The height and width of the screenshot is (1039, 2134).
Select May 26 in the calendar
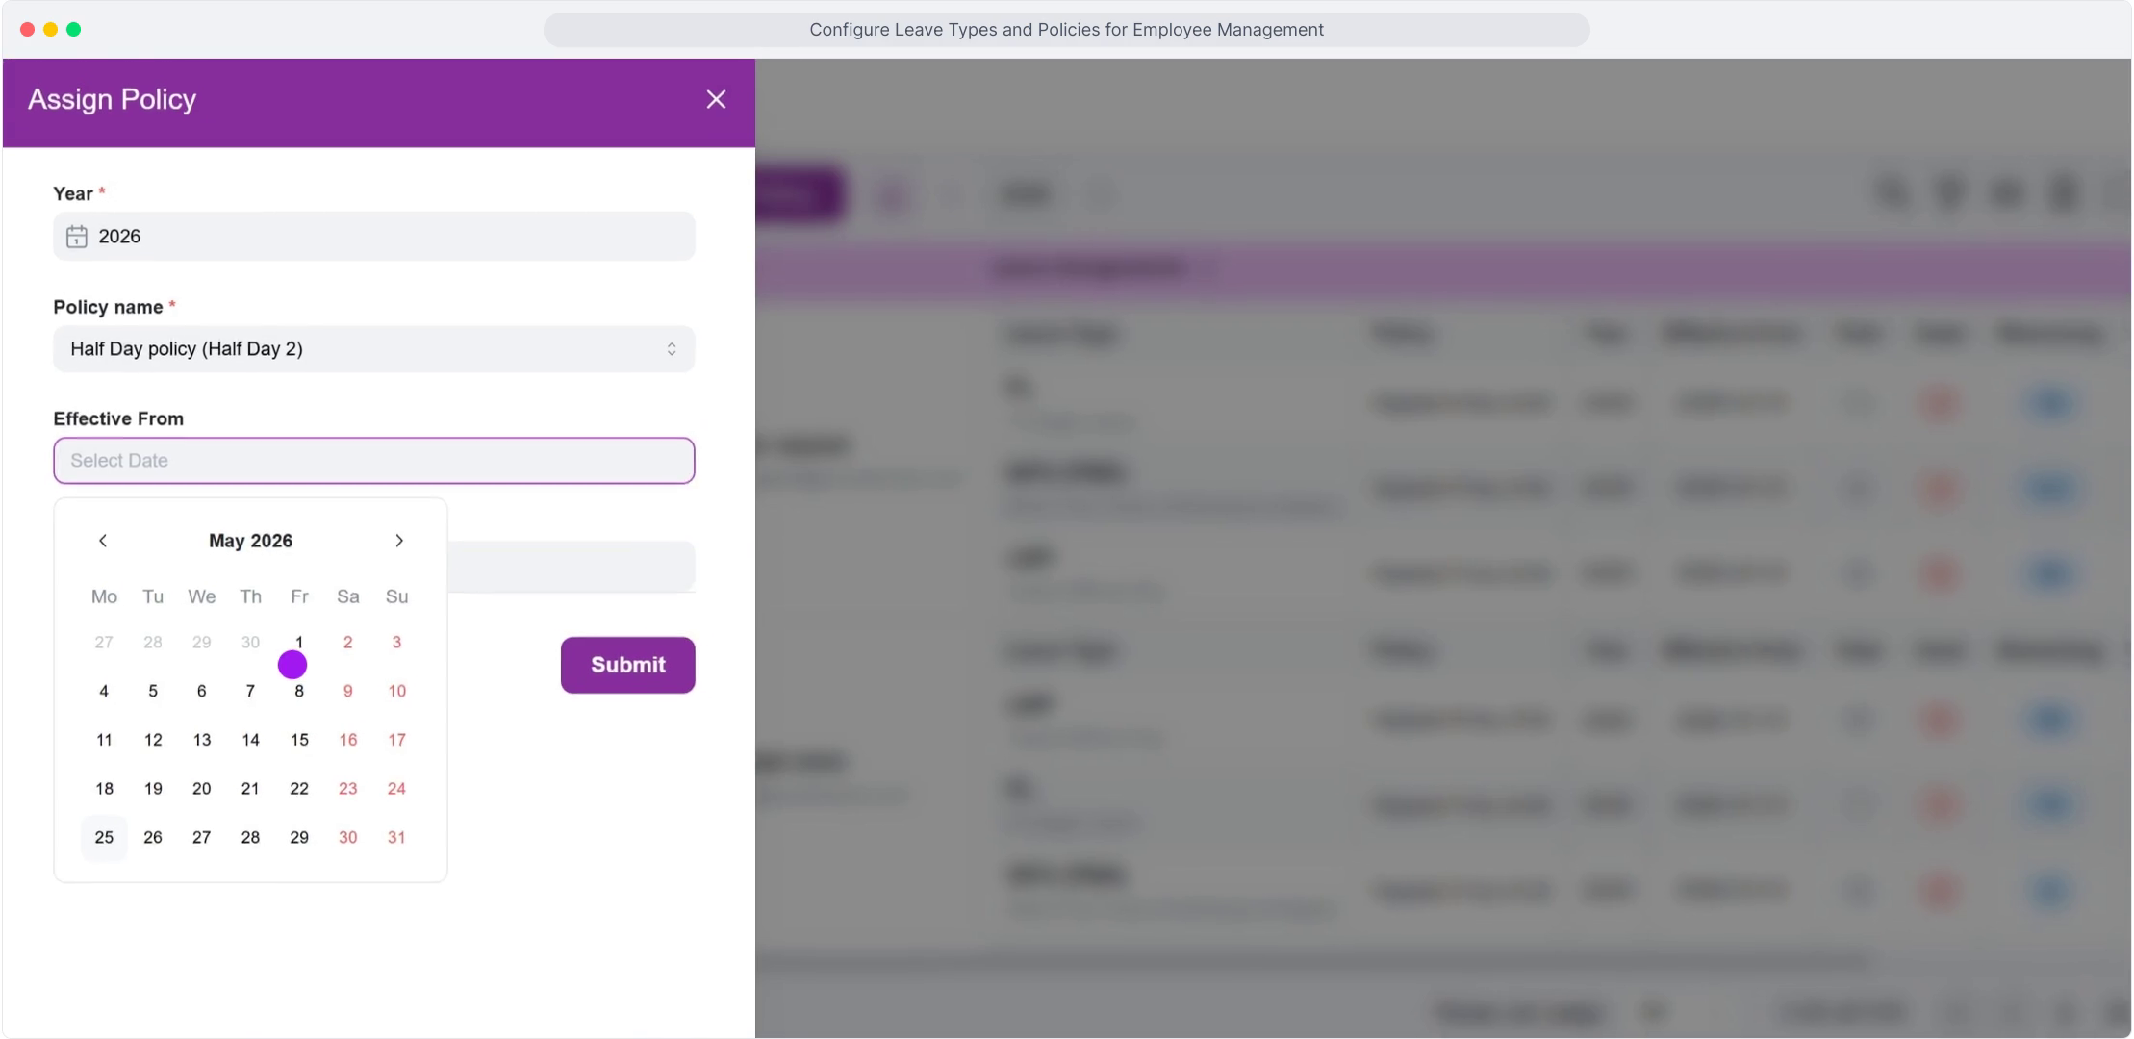[153, 838]
